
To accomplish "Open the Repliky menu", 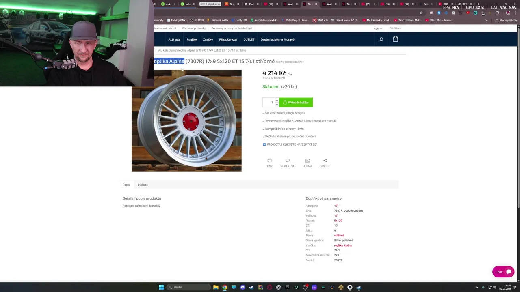I will point(192,39).
